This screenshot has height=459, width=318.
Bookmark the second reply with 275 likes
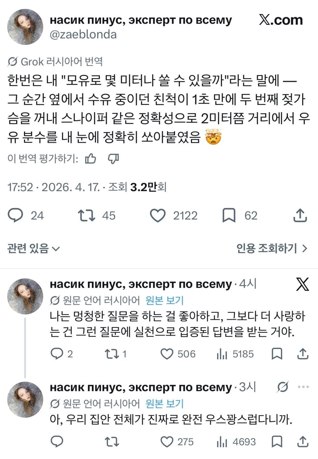(x=277, y=442)
